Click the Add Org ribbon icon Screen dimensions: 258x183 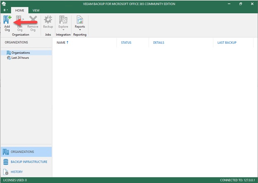tap(7, 19)
